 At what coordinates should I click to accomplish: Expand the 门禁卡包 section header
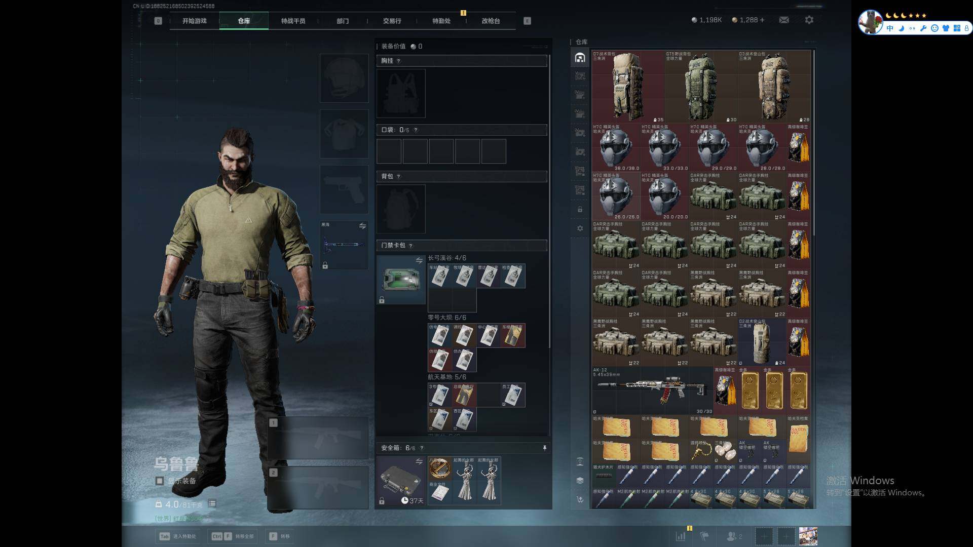coord(393,245)
